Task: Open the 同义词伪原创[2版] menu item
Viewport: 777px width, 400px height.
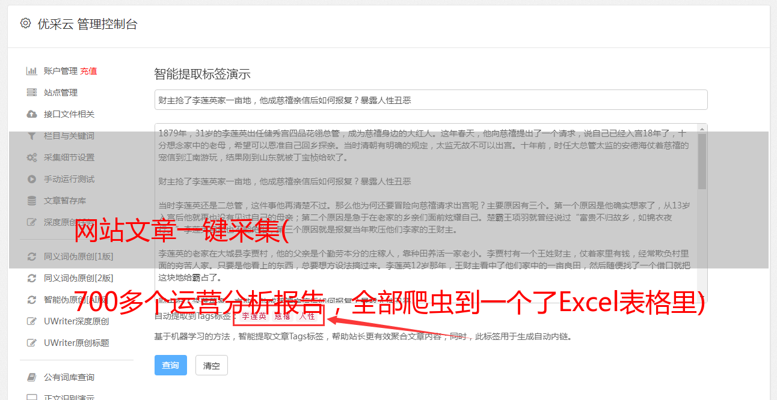Action: tap(78, 278)
